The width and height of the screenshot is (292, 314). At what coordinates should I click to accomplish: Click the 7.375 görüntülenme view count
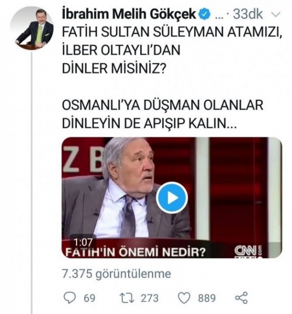(117, 274)
